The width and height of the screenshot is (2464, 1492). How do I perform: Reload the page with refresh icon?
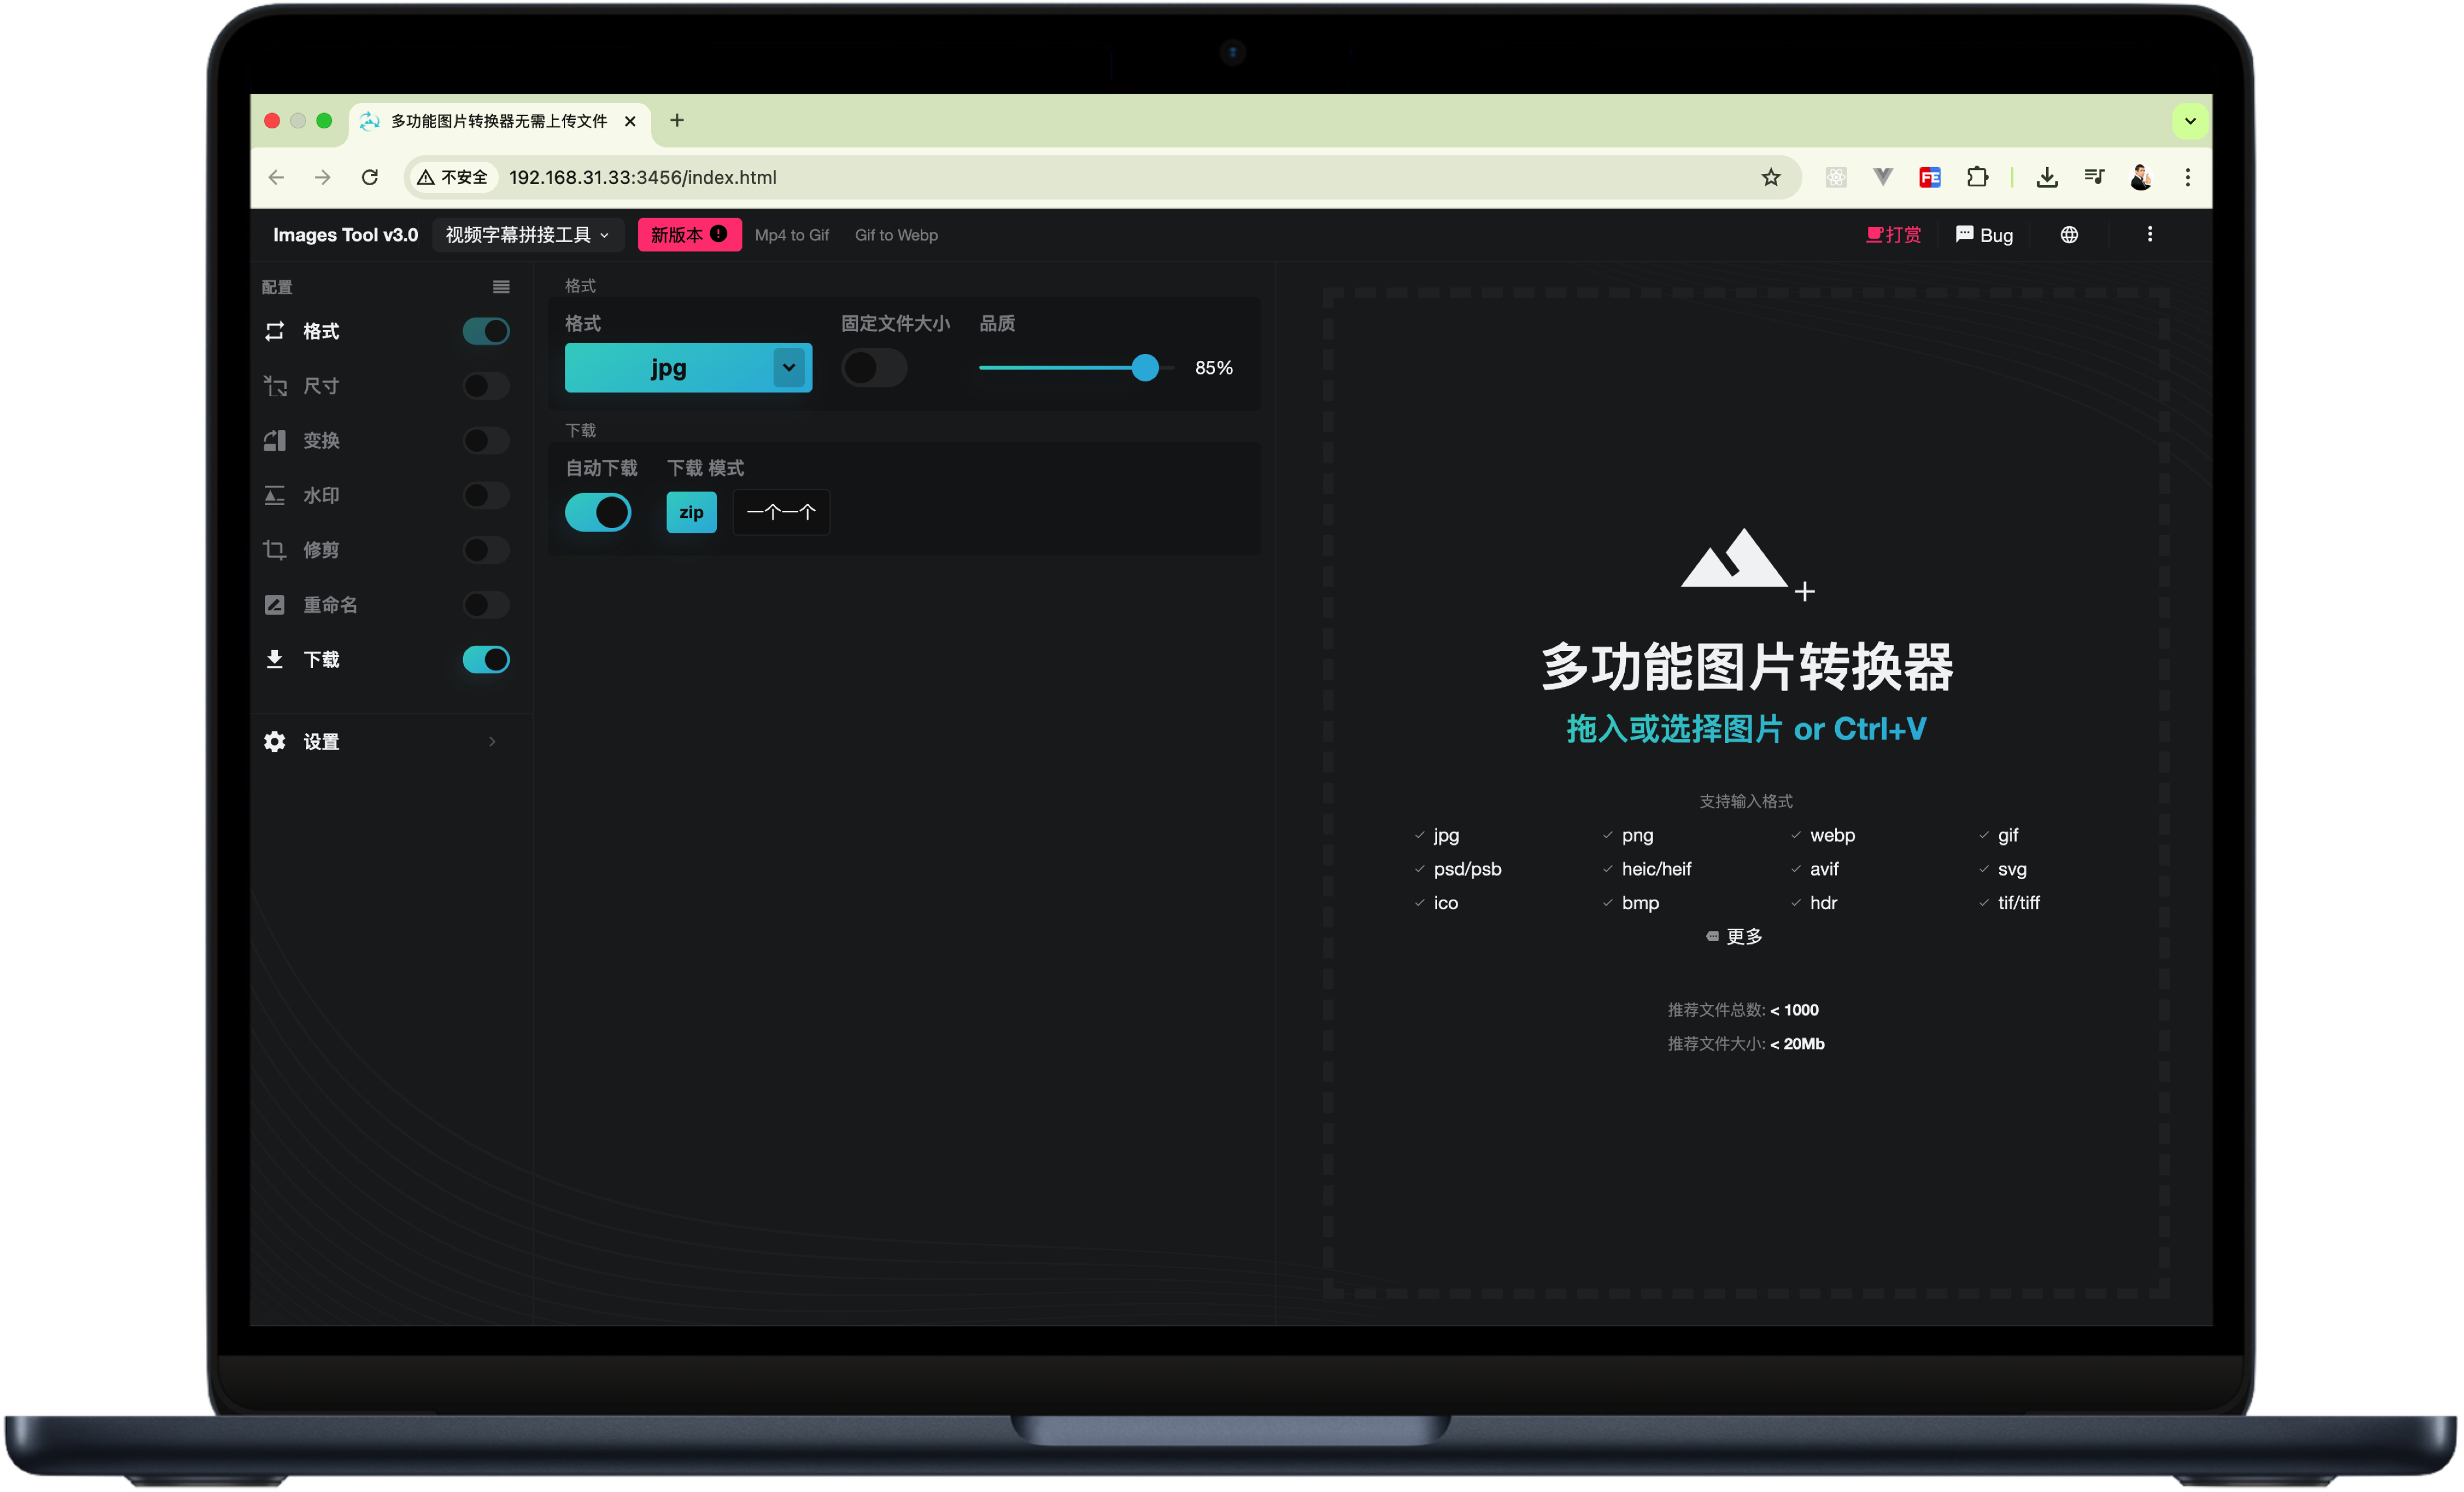pyautogui.click(x=370, y=178)
